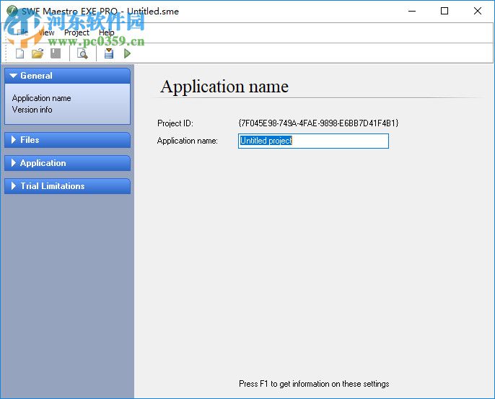Click the green Run arrow icon

(x=127, y=53)
